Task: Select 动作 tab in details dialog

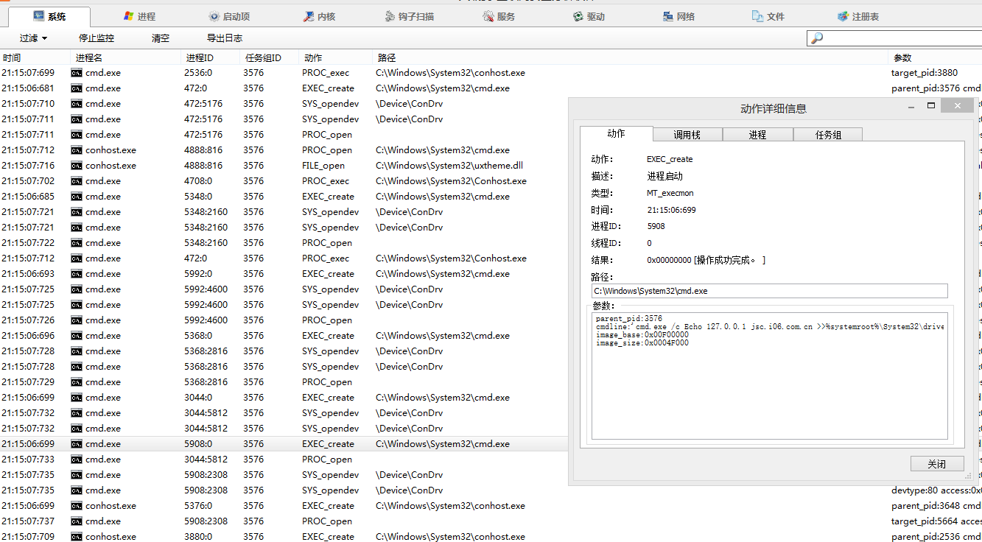Action: 616,133
